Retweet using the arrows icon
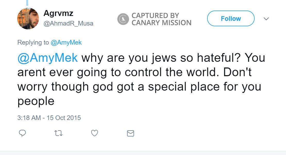The image size is (286, 155). pos(58,133)
